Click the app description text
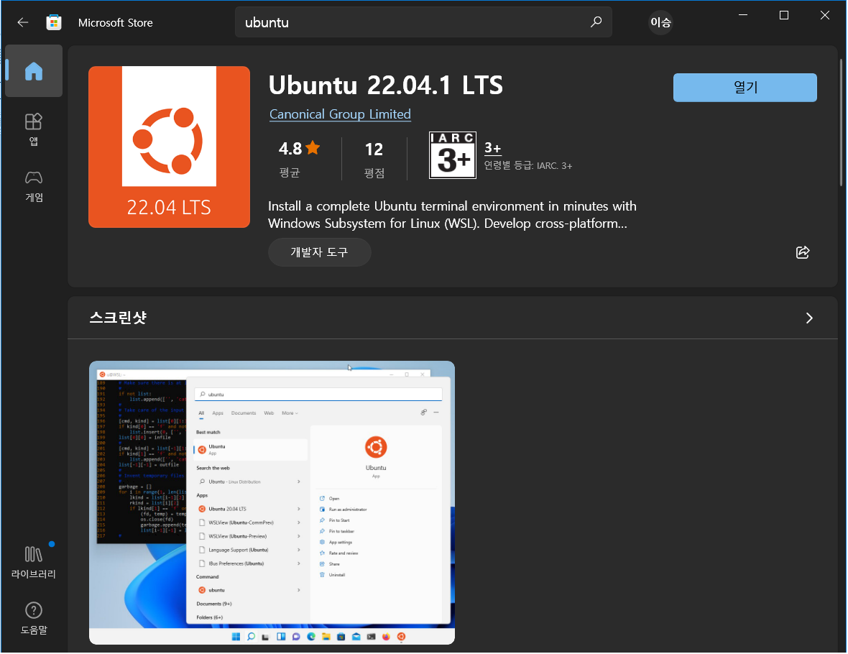This screenshot has height=654, width=848. (x=452, y=215)
